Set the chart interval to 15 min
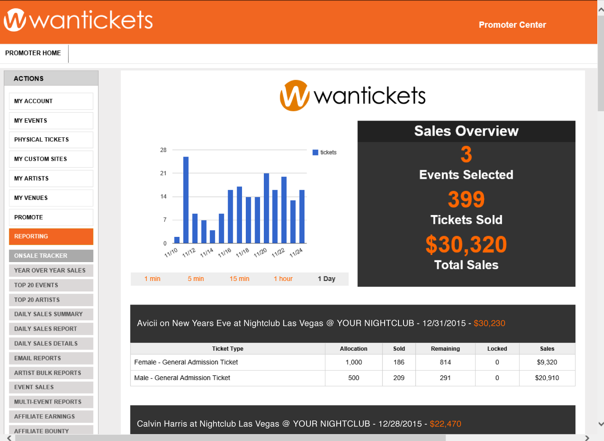Image resolution: width=604 pixels, height=441 pixels. [239, 279]
